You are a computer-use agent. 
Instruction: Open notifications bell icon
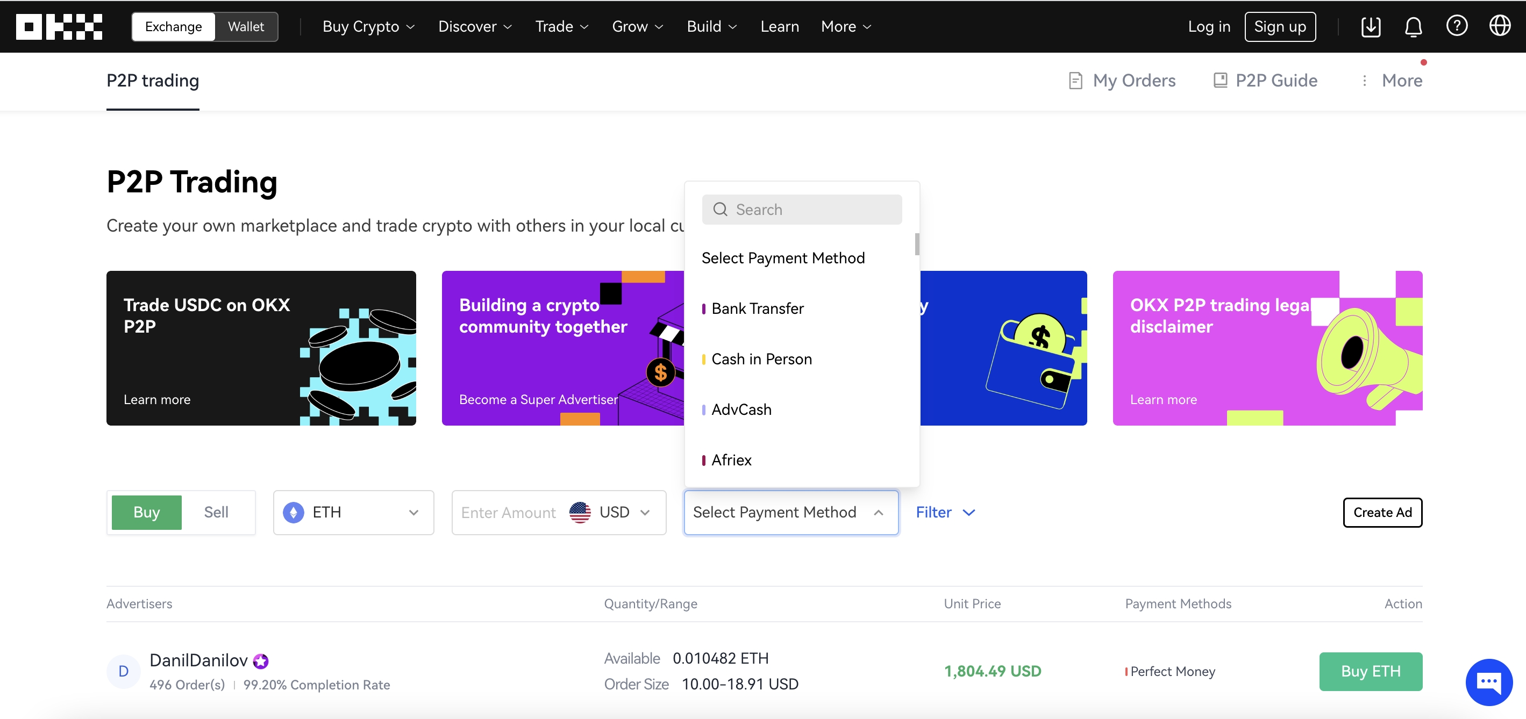(1414, 27)
